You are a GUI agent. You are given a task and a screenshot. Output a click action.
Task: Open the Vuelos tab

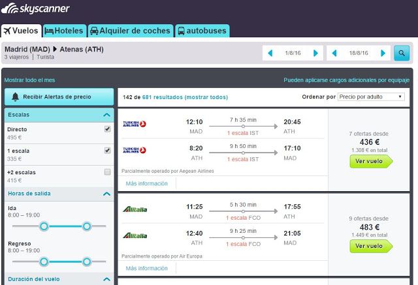click(x=22, y=31)
